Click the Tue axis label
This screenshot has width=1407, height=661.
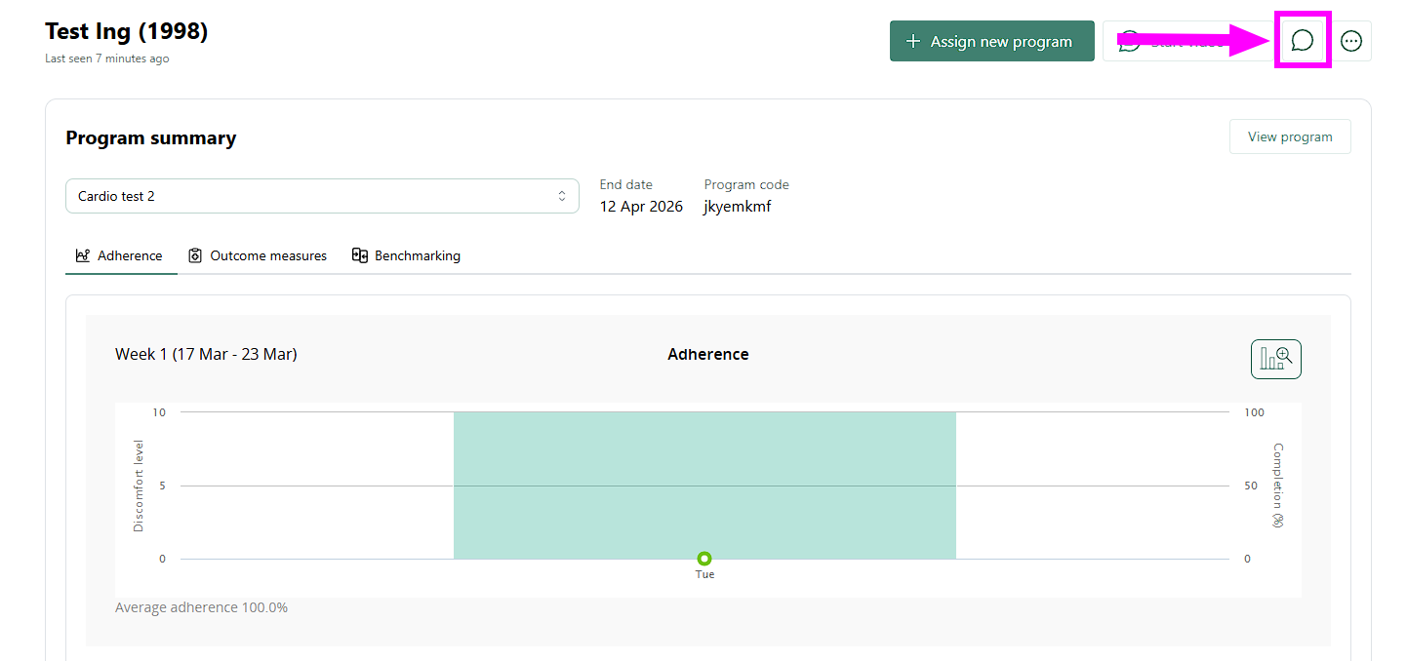coord(704,574)
